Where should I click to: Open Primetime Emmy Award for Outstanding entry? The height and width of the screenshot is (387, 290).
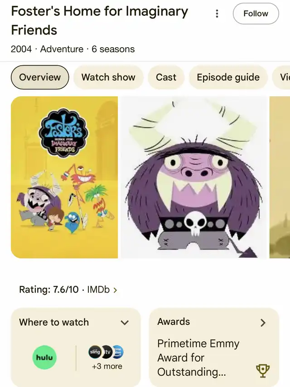198,358
